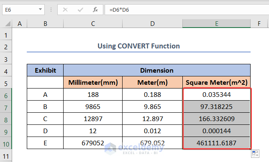This screenshot has height=162, width=269.
Task: Click the formula bar options dots handle
Action: [x=51, y=10]
